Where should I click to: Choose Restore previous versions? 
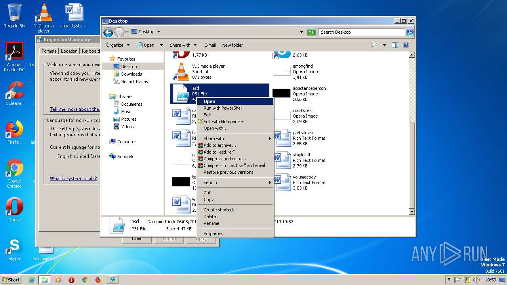[x=235, y=172]
